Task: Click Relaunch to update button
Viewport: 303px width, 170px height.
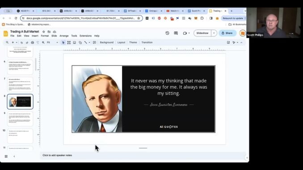Action: pyautogui.click(x=233, y=18)
